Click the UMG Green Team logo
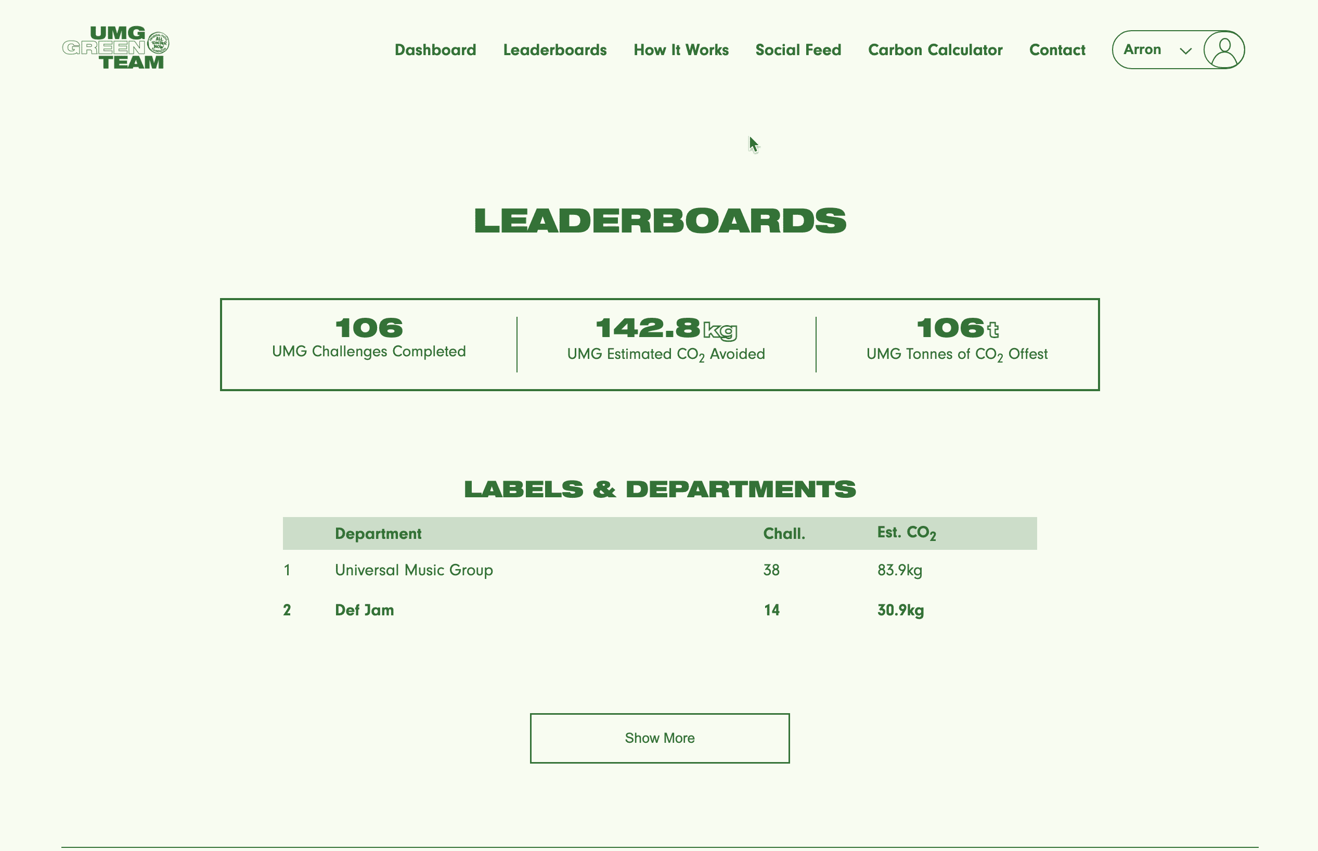 tap(115, 48)
